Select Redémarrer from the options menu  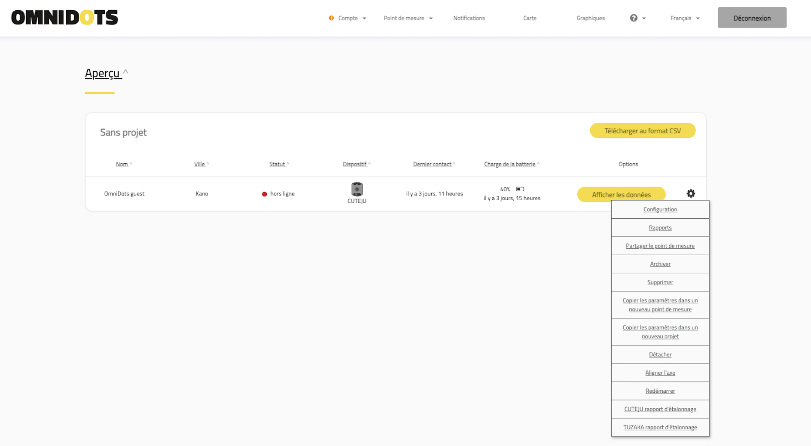[x=660, y=391]
